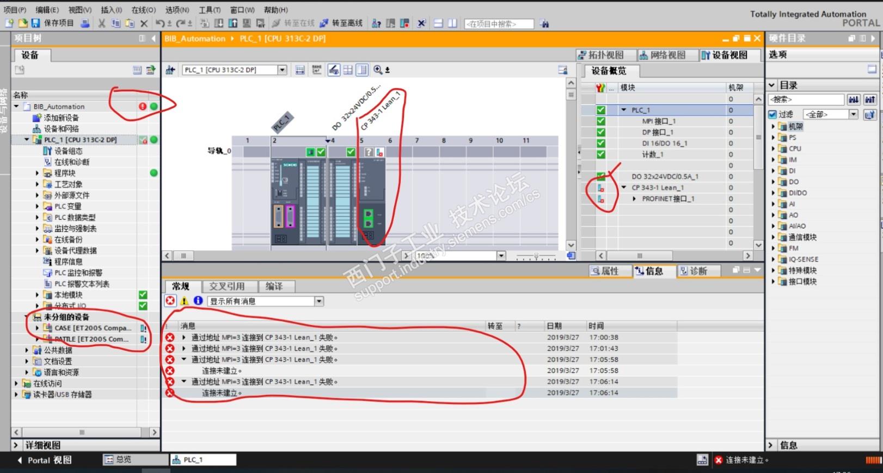Collapse project tree with the arrow icon

(154, 38)
